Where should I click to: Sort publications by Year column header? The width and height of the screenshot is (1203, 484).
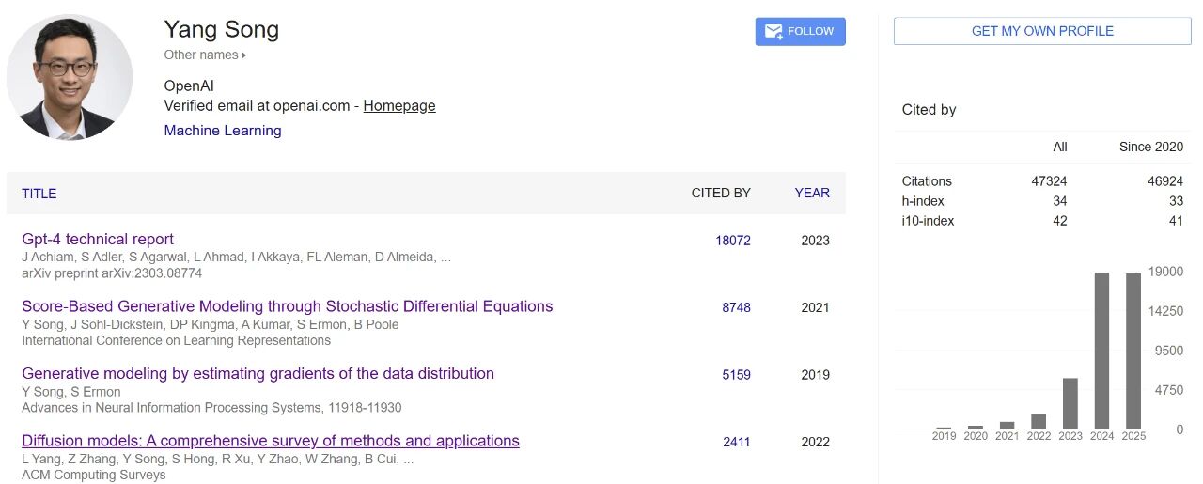[812, 194]
